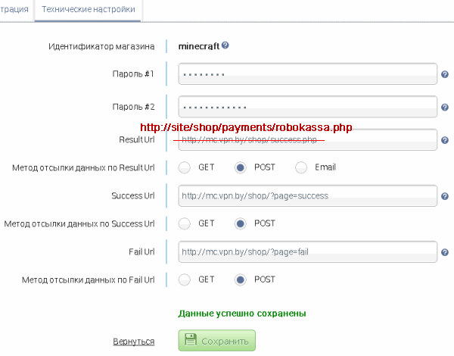Click help icon beside Пароль #2 field

[x=445, y=108]
